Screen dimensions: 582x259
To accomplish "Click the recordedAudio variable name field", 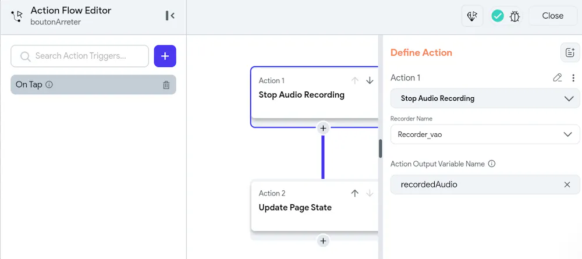I will (x=485, y=185).
